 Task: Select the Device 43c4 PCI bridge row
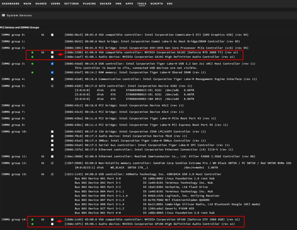[x=124, y=112]
